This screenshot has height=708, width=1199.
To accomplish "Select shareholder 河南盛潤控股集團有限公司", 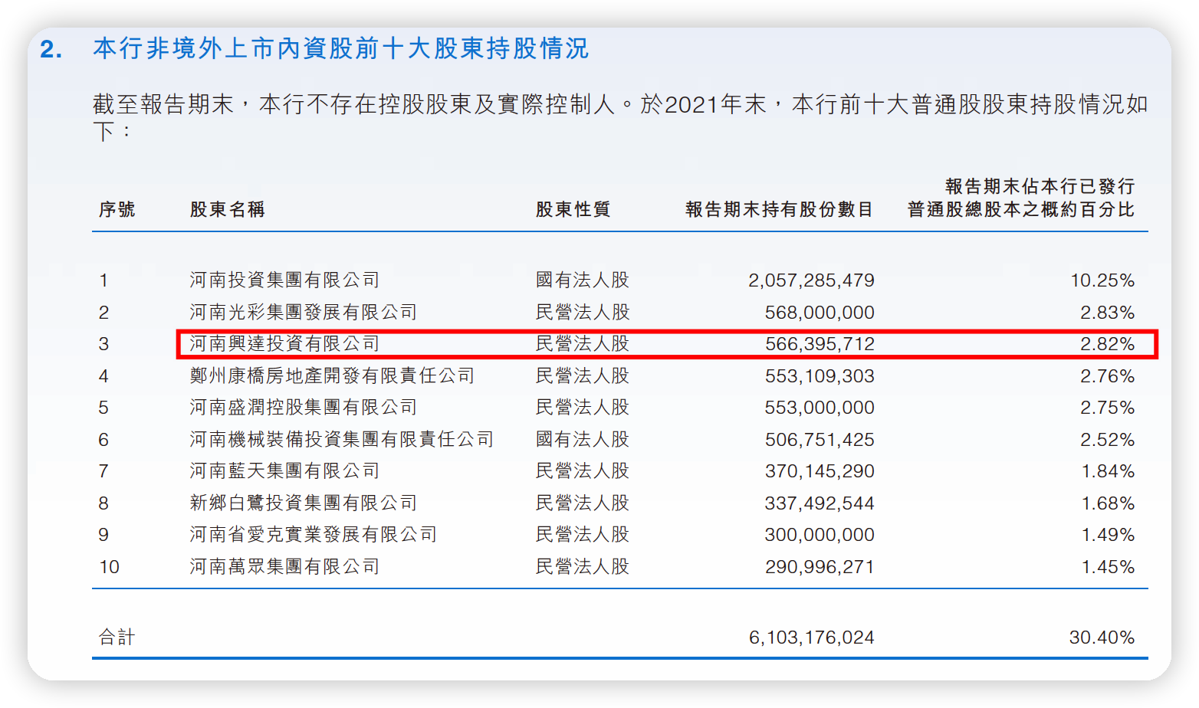I will tap(304, 407).
